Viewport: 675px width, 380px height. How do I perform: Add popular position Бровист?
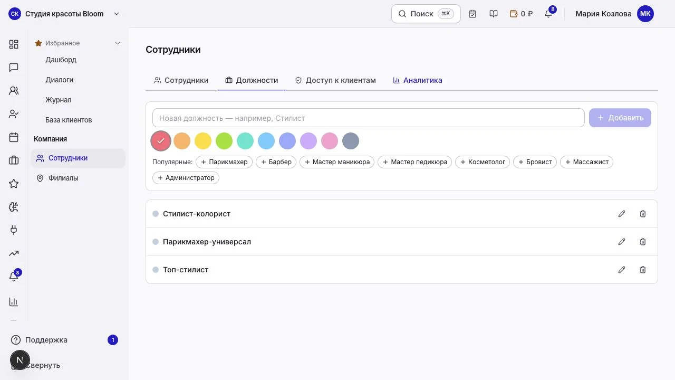(x=535, y=162)
